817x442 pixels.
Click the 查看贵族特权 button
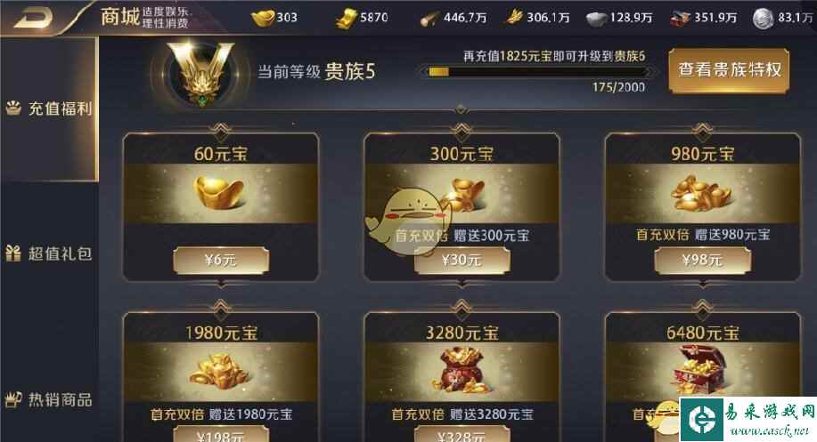click(x=729, y=71)
